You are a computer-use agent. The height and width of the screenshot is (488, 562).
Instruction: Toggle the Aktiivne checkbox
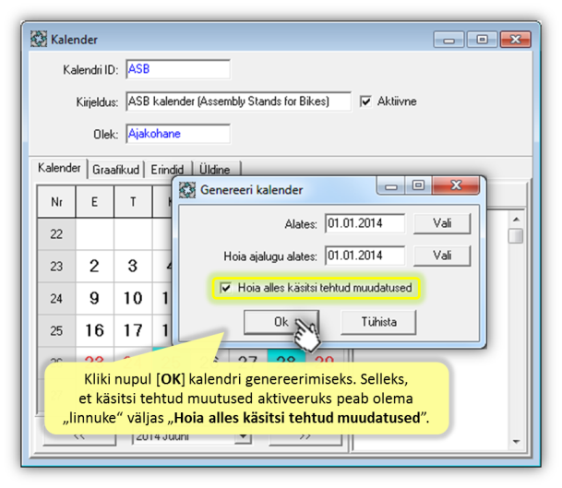click(365, 101)
